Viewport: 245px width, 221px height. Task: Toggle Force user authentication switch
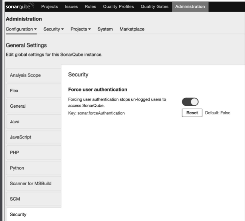point(190,102)
